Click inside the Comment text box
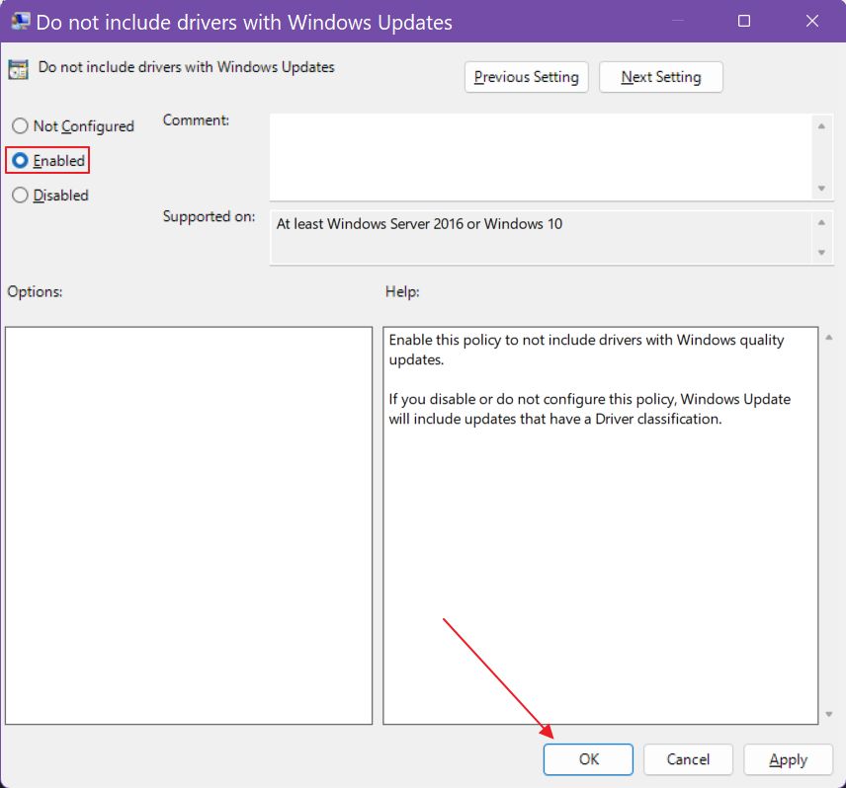Screen dimensions: 846x788 541,157
